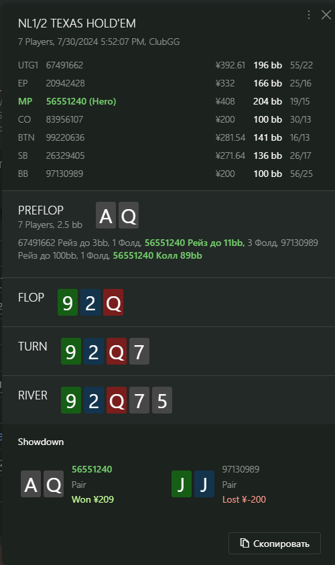Click the gray 7 card on Turn
335x565 pixels.
139,351
